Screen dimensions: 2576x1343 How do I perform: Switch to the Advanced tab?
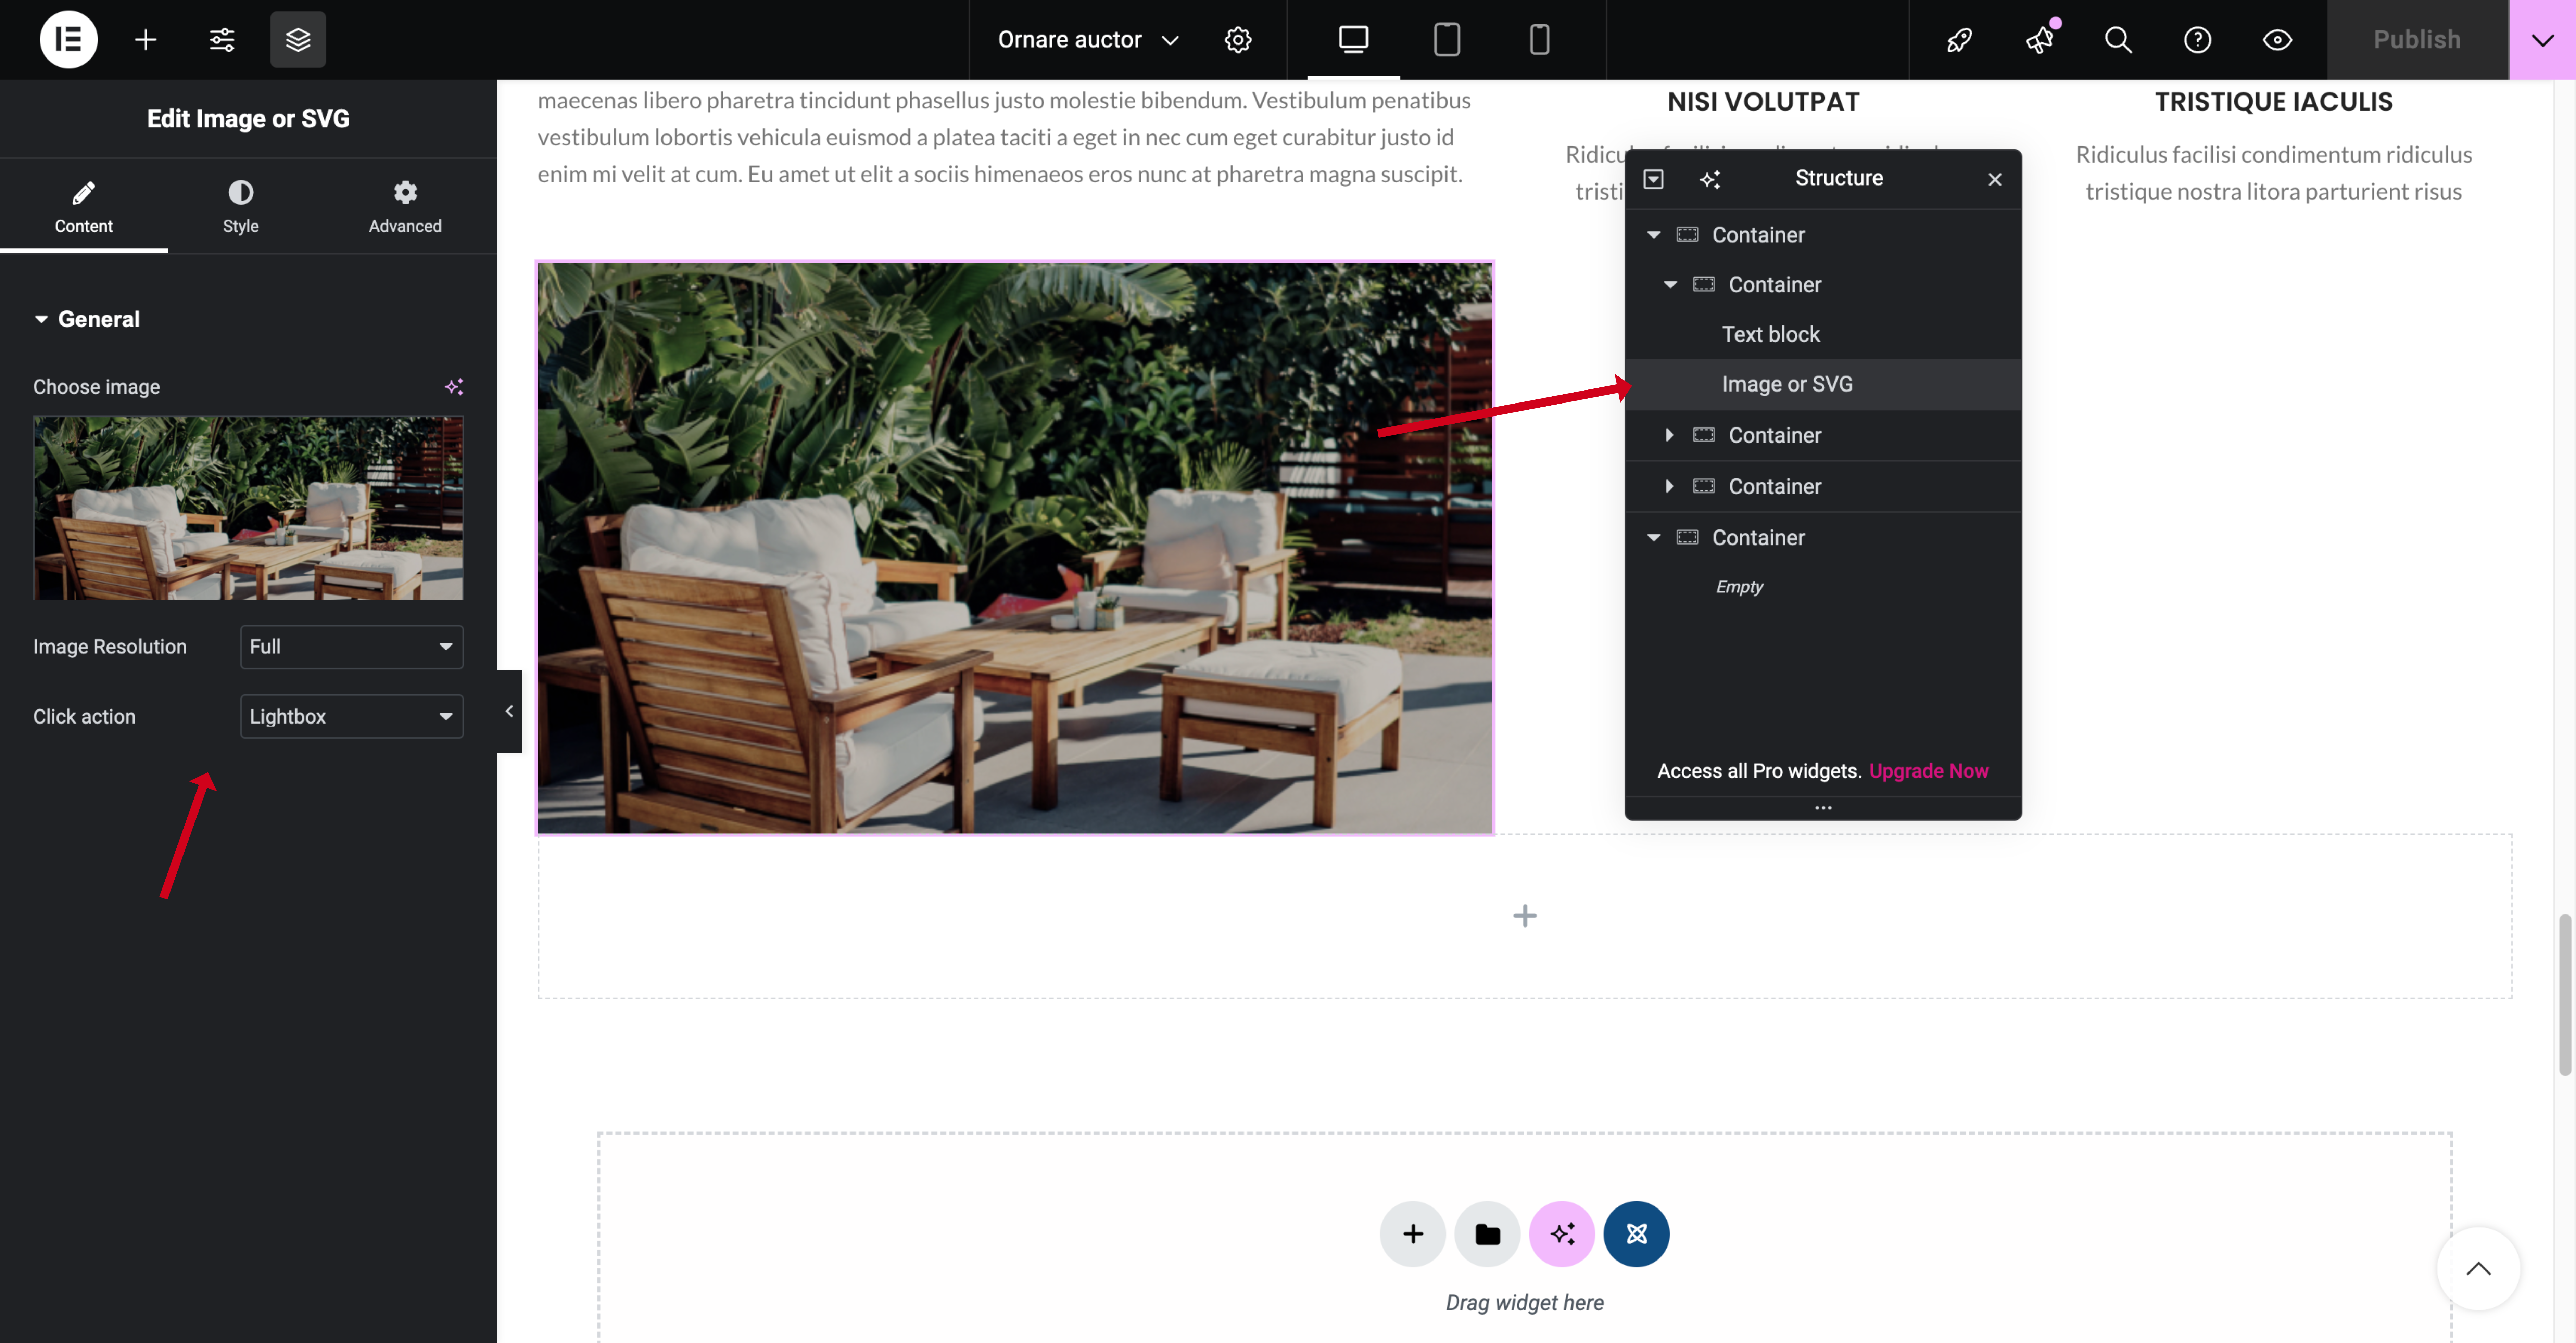[x=405, y=207]
